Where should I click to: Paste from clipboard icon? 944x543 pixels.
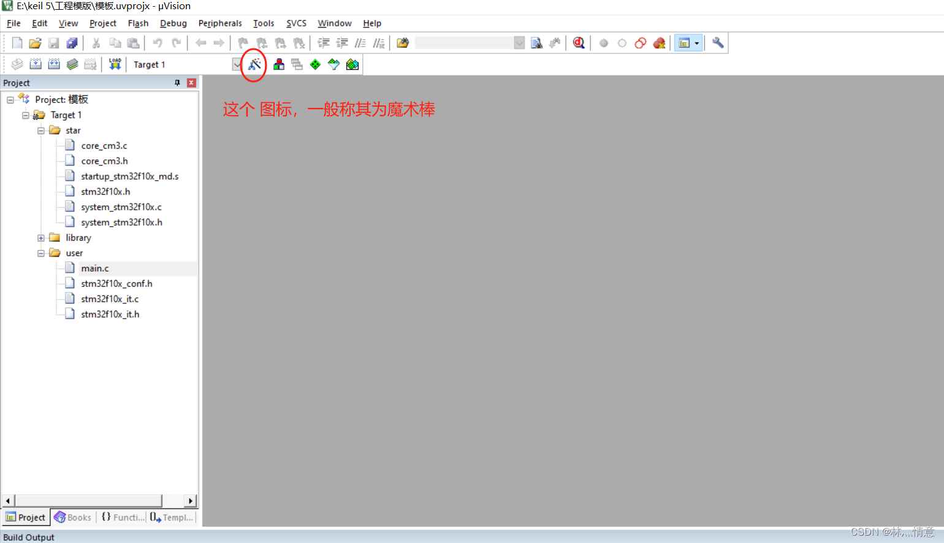tap(133, 43)
